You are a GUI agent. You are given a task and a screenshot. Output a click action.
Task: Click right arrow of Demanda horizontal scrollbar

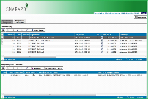pyautogui.click(x=145, y=56)
